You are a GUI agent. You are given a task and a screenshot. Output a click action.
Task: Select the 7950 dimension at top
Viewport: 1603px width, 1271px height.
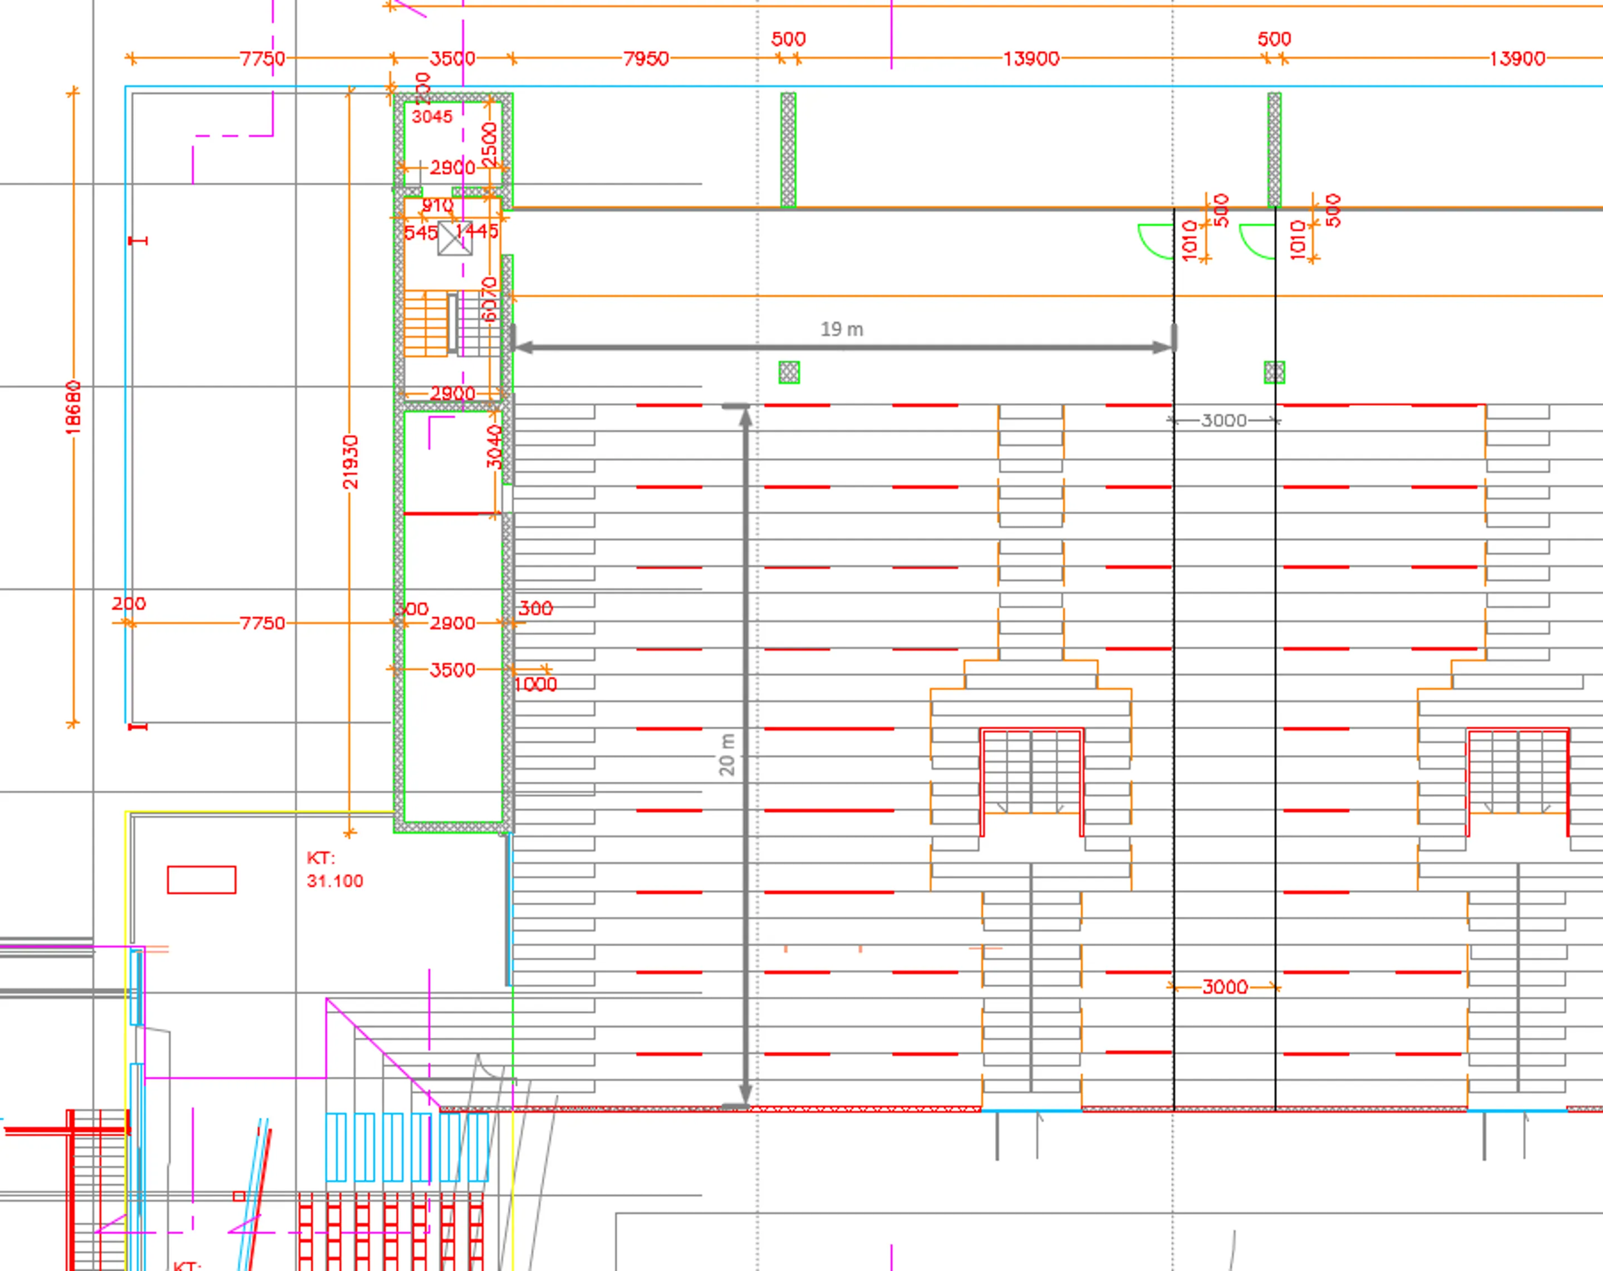[x=645, y=58]
